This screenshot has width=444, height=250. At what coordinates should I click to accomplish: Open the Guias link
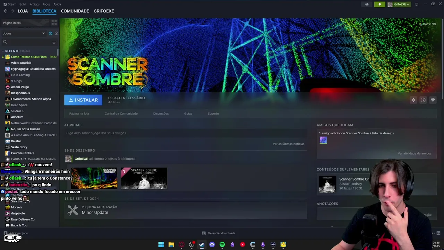click(188, 114)
